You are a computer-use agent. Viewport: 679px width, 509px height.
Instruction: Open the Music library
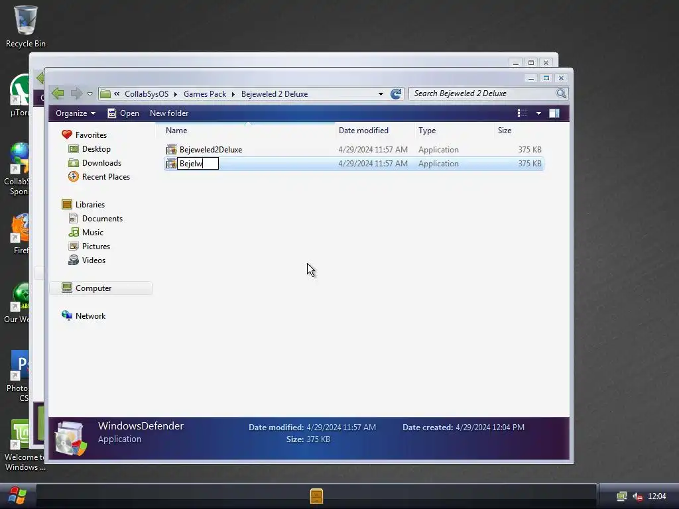(x=93, y=233)
